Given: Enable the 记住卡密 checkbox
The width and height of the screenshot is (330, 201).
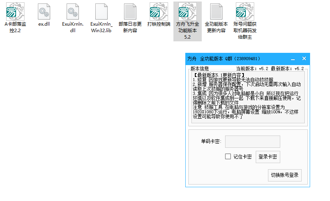Looking at the screenshot, I should tap(228, 157).
